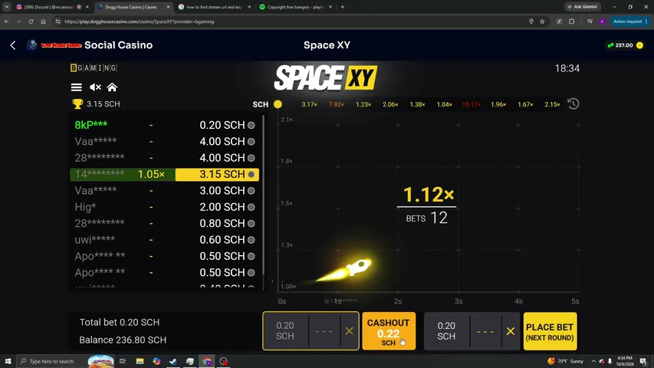Select the 8kP*** player row
The height and width of the screenshot is (368, 654).
click(164, 125)
